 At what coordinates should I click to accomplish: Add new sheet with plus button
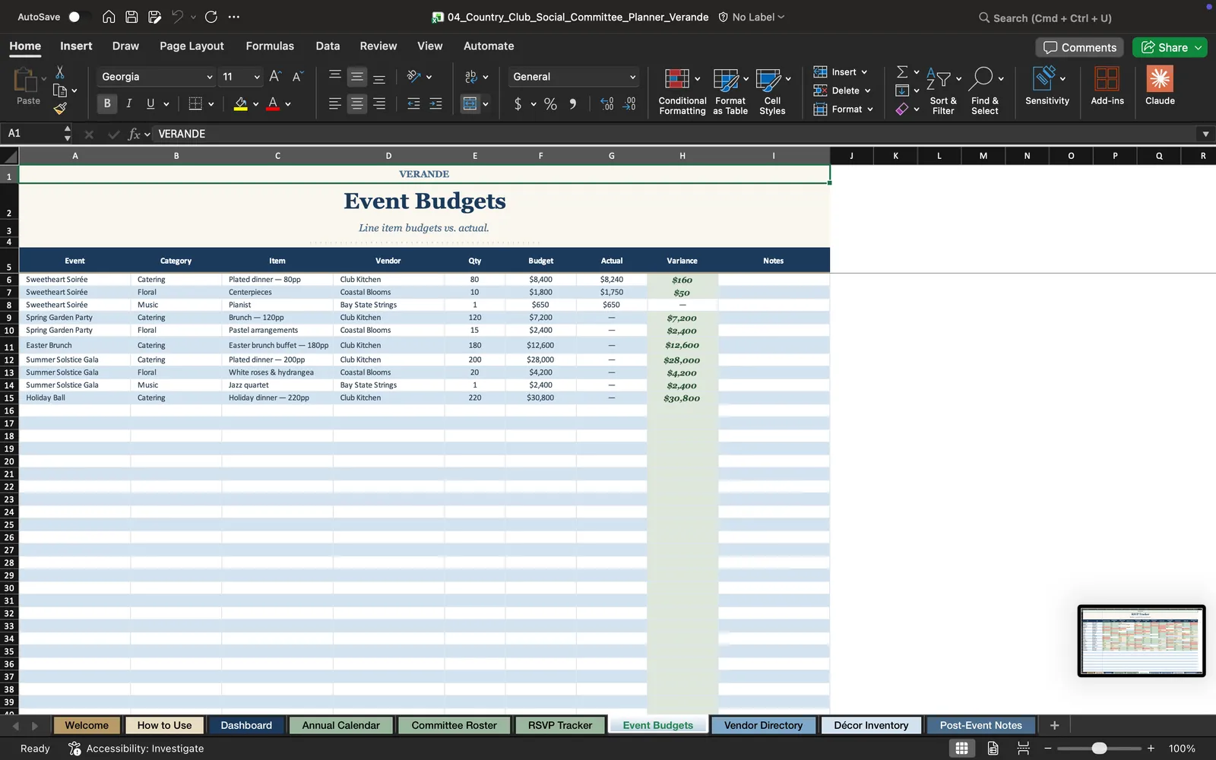[x=1054, y=726]
